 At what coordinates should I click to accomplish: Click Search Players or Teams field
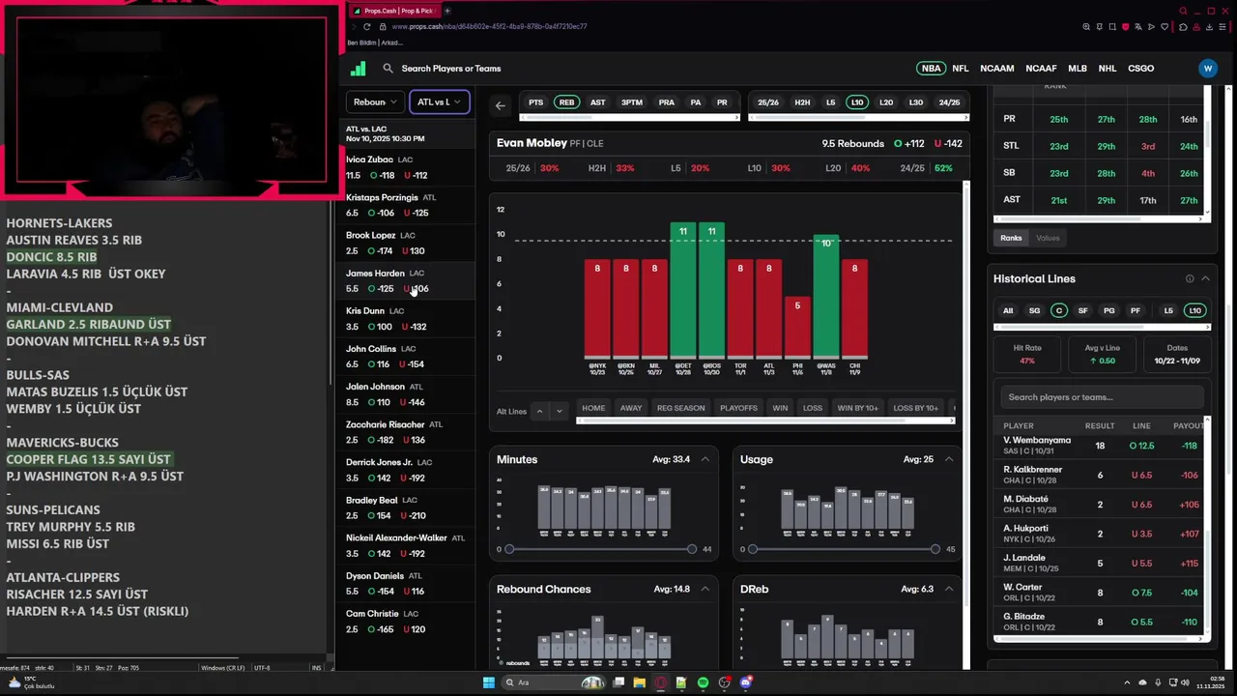pos(451,69)
